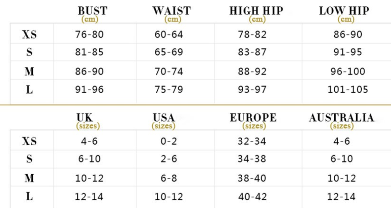Click Europe size 40-42 for L

pyautogui.click(x=252, y=197)
